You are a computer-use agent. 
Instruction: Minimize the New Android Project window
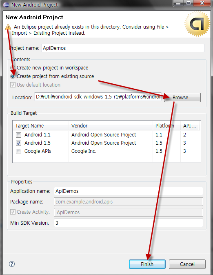pos(178,3)
